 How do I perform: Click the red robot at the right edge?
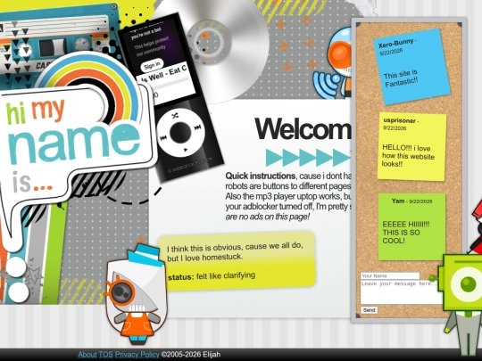point(476,226)
